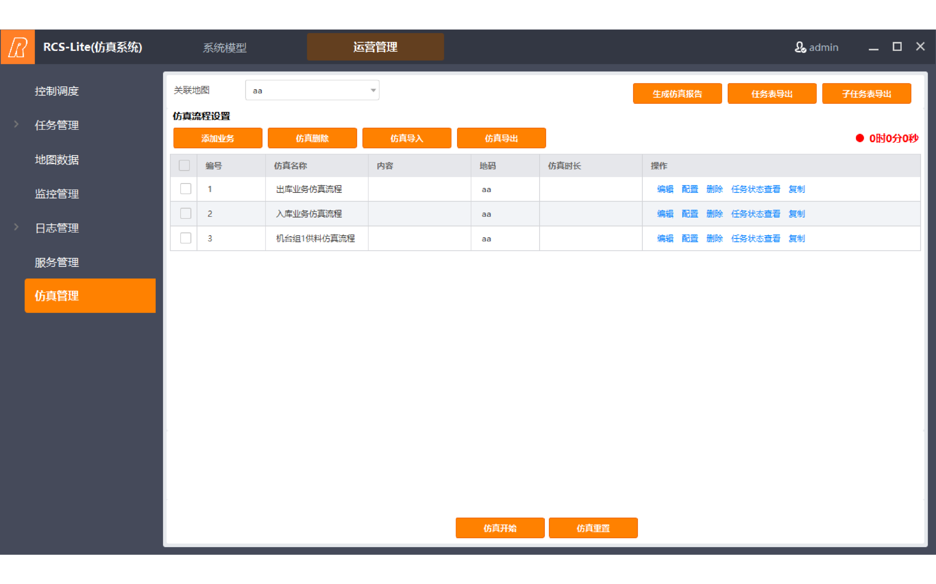The image size is (936, 584).
Task: Check the box for row 出库业务仿真流程
Action: pyautogui.click(x=185, y=189)
